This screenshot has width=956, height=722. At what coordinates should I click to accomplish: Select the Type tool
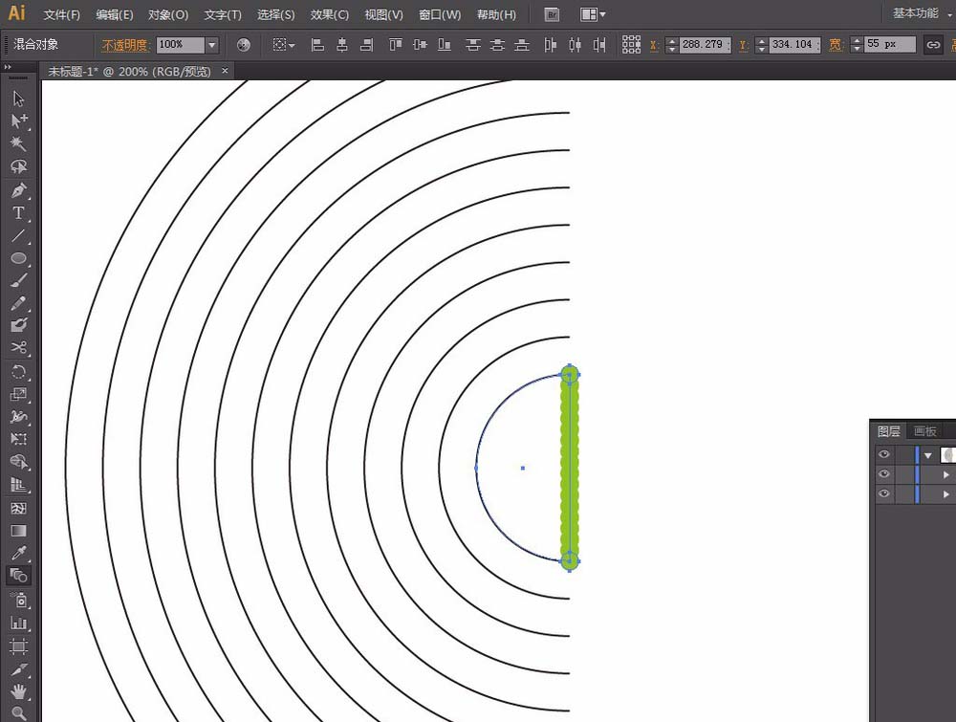[18, 213]
